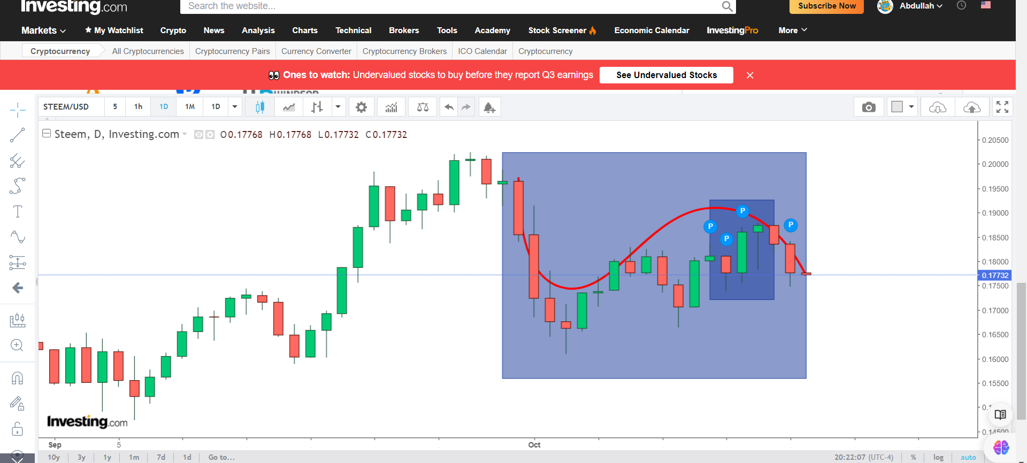Expand the More menu
This screenshot has height=463, width=1027.
pyautogui.click(x=793, y=30)
